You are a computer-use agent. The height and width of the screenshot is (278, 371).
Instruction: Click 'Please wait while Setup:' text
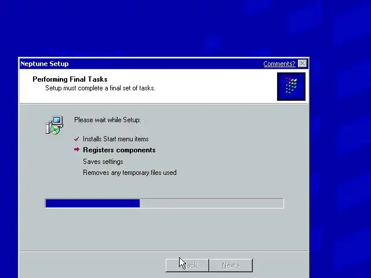(107, 120)
